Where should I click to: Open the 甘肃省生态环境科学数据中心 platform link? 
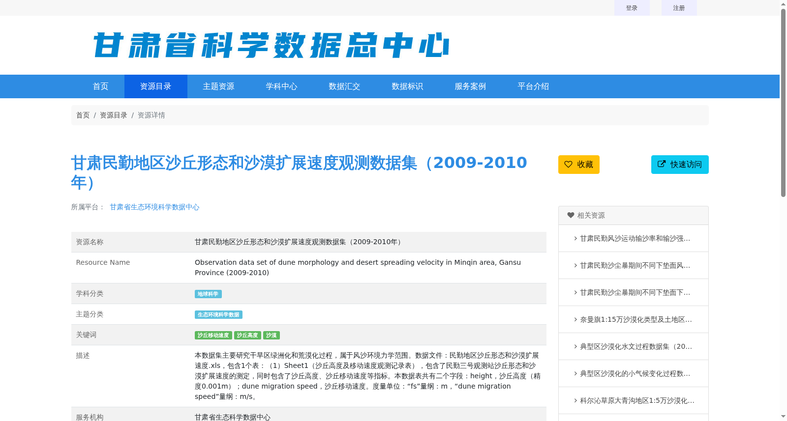154,207
